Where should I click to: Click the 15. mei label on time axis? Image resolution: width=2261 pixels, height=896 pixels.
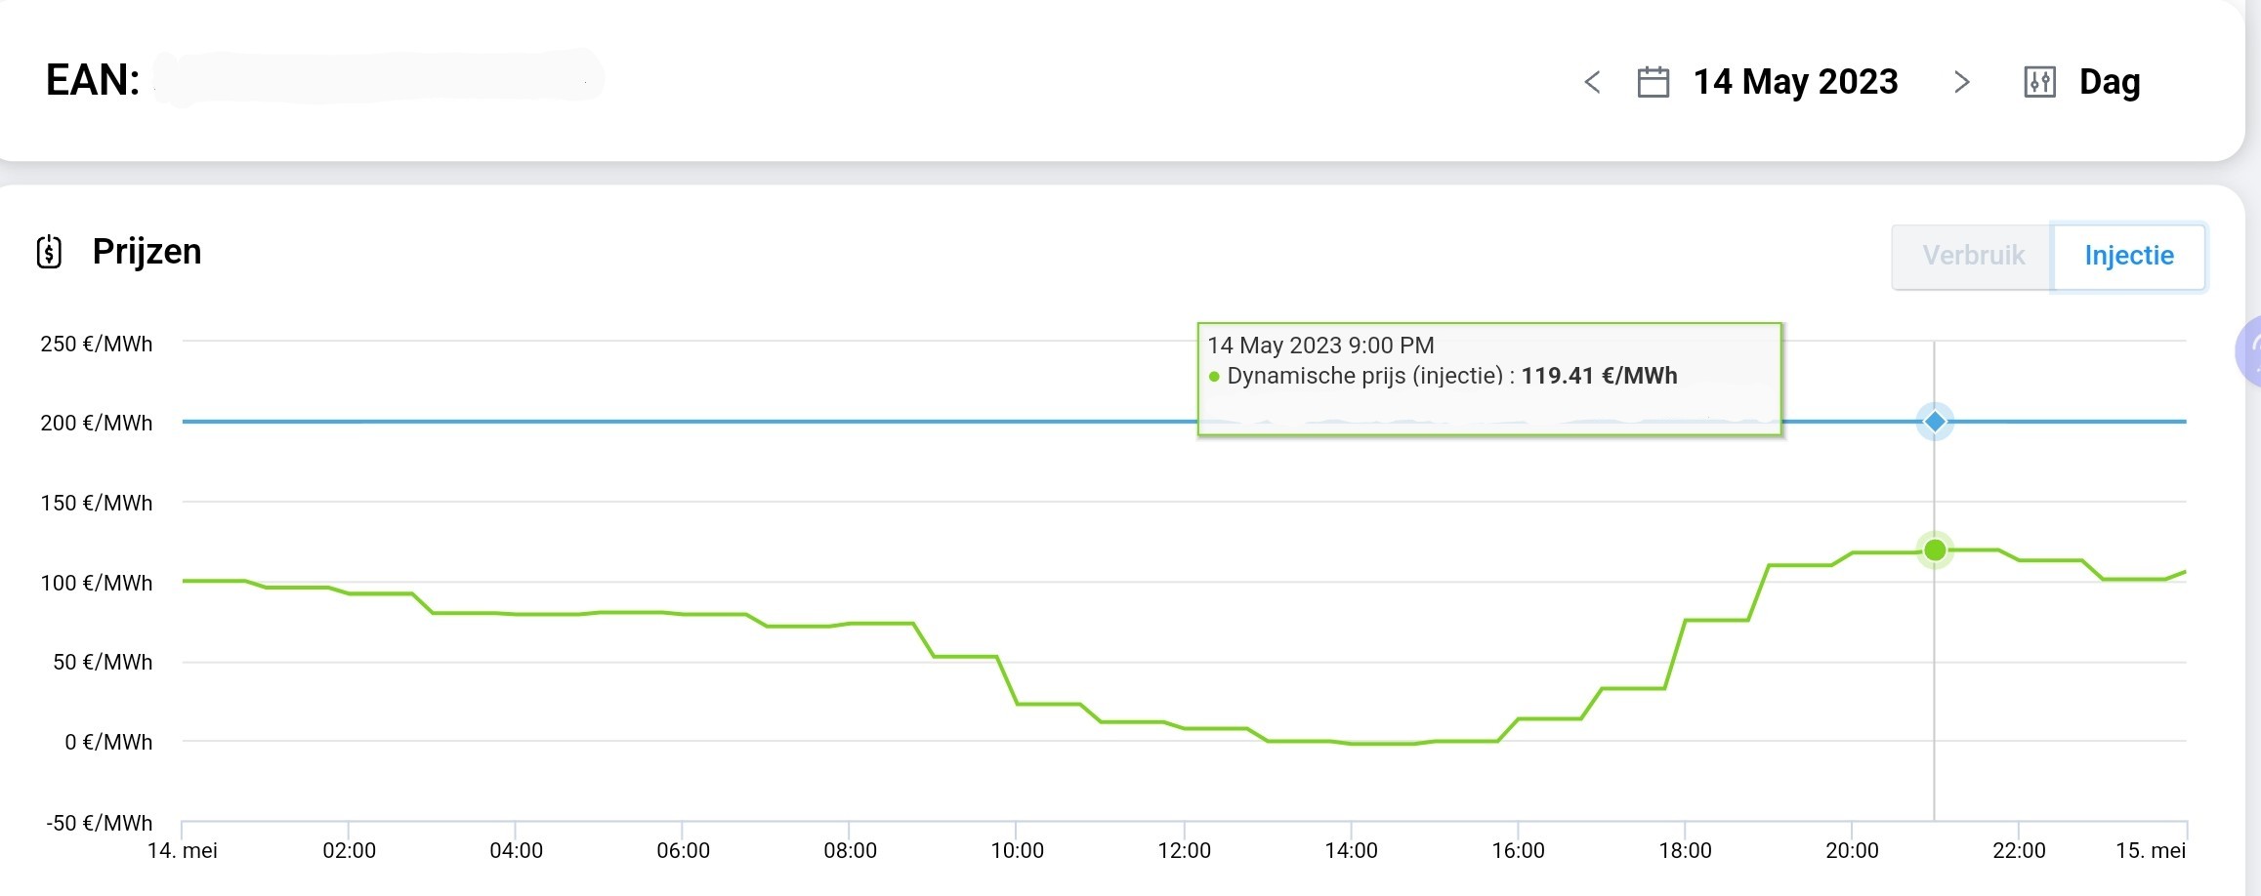(2150, 850)
